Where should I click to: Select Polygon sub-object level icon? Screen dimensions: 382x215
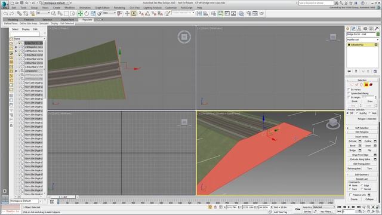366,85
